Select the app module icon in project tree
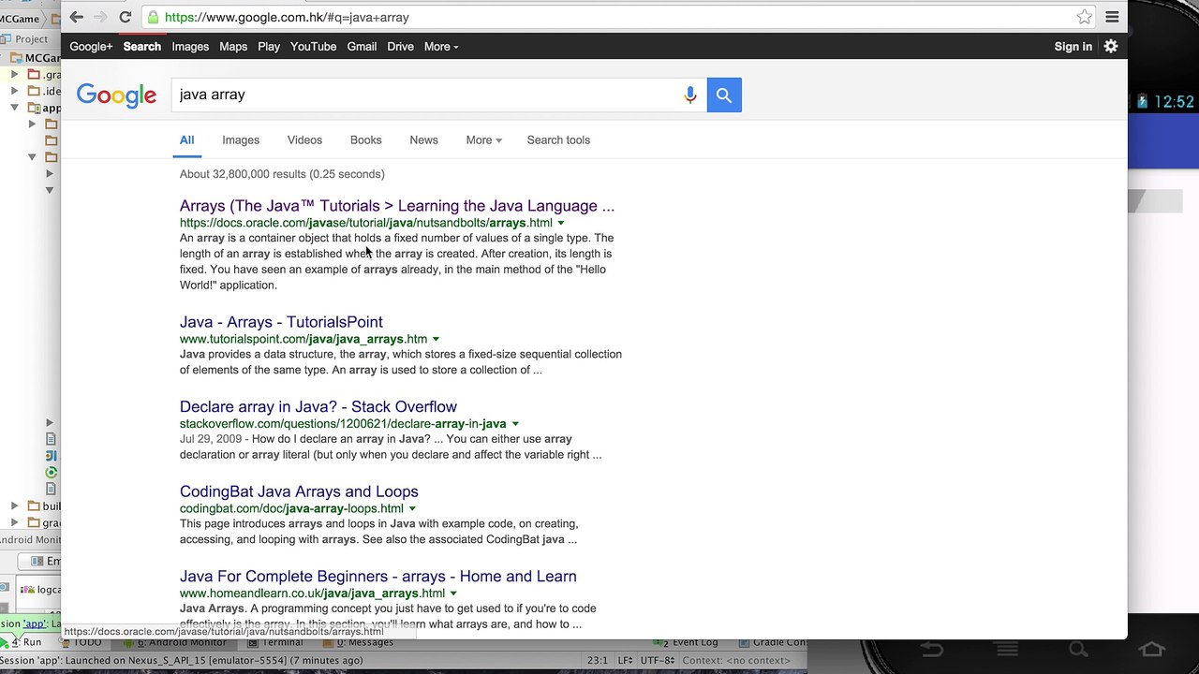Image resolution: width=1199 pixels, height=674 pixels. point(34,108)
